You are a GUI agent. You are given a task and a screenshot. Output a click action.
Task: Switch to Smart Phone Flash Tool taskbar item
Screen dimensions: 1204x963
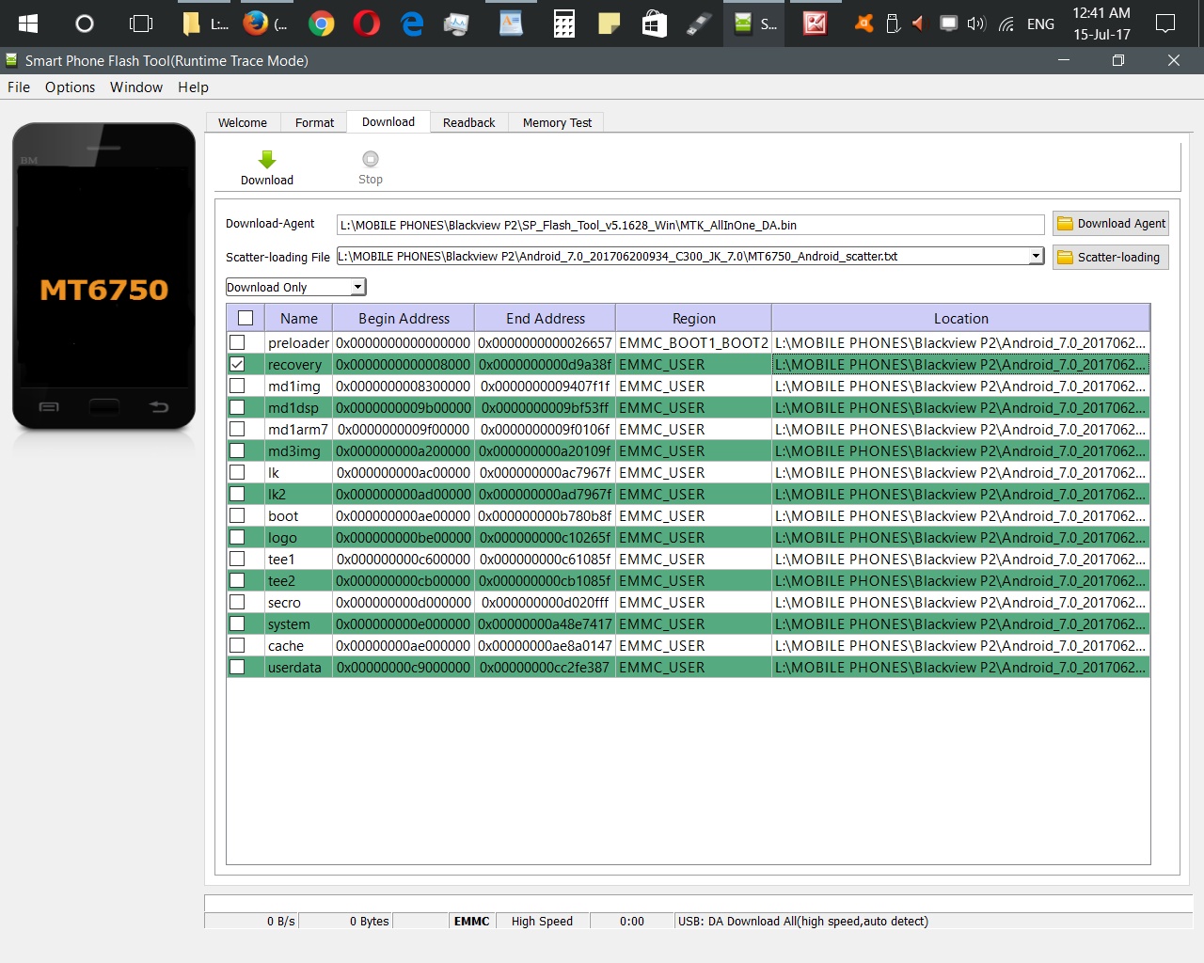point(755,24)
